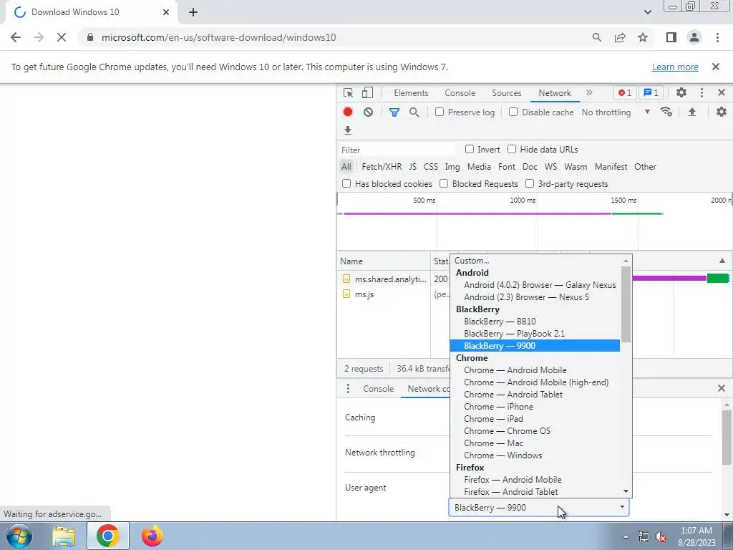Dismiss the Chrome update infobar
The height and width of the screenshot is (550, 733).
pyautogui.click(x=716, y=67)
